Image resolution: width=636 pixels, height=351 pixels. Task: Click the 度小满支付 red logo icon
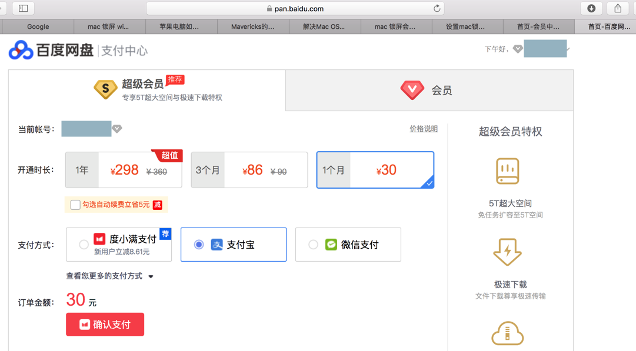99,239
